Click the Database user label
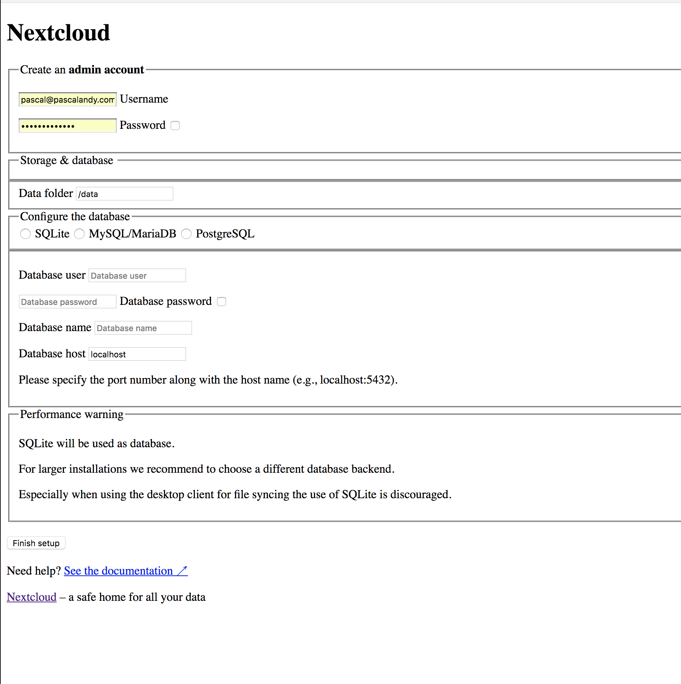Screen dimensions: 681x684 [52, 275]
